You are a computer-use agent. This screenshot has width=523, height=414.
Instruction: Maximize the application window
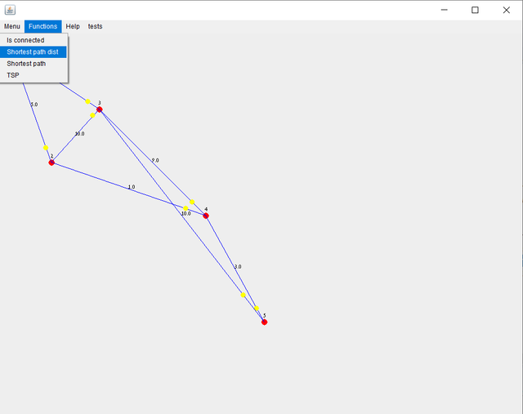[x=475, y=10]
